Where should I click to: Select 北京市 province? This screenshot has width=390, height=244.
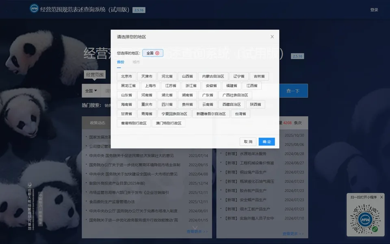[x=126, y=76]
